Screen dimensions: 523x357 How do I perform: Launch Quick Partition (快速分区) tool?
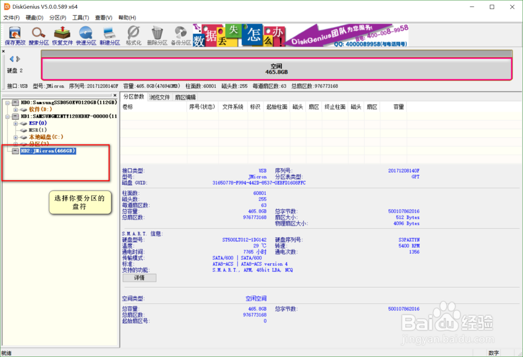point(86,36)
